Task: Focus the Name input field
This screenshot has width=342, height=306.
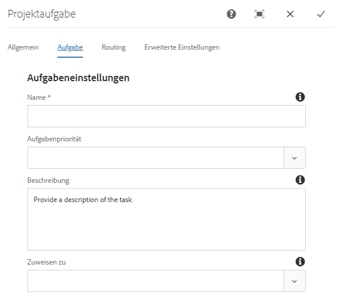Action: [167, 116]
